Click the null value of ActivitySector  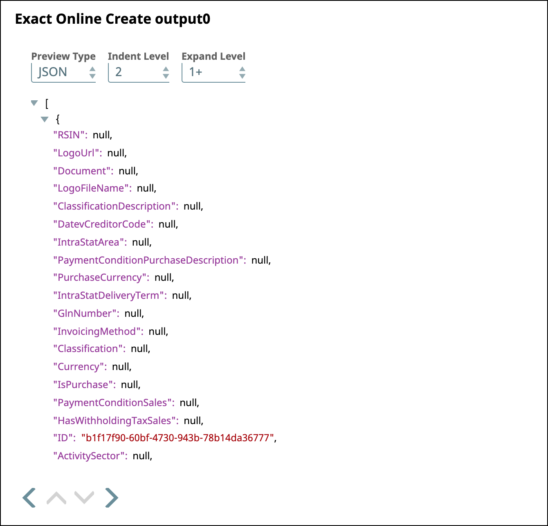coord(142,456)
